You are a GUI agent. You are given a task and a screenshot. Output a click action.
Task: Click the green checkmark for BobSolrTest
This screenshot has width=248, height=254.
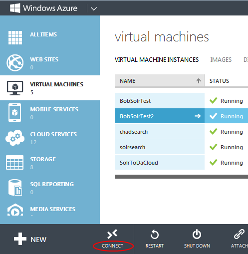[213, 100]
